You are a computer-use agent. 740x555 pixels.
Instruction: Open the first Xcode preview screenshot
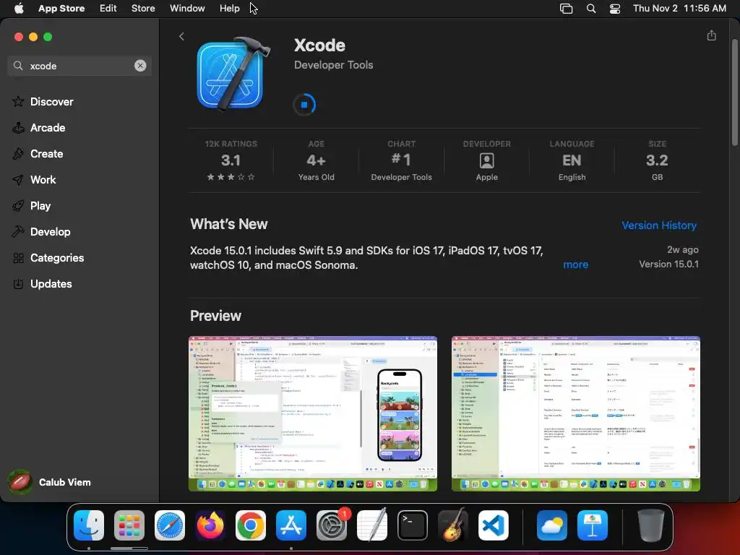(x=313, y=413)
